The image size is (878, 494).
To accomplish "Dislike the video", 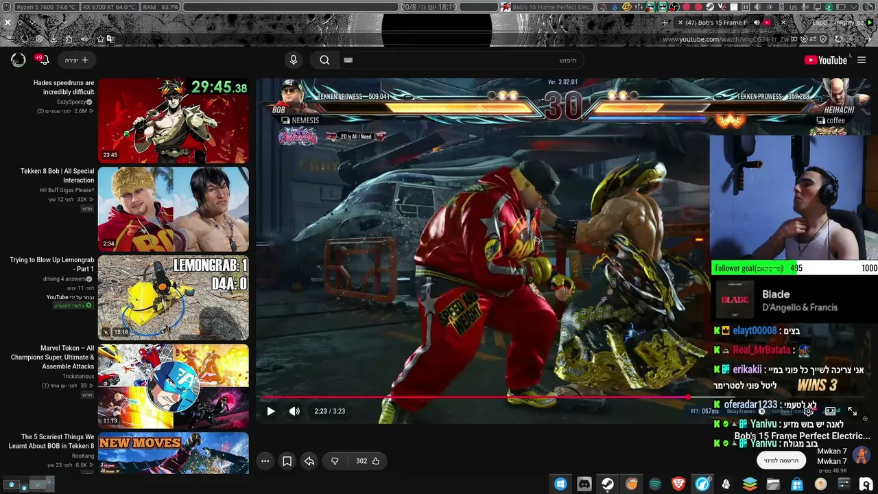I will (335, 461).
